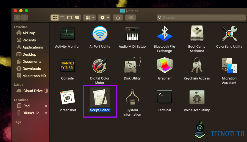Click the iCloud section header
The image size is (247, 142).
[x=19, y=85]
